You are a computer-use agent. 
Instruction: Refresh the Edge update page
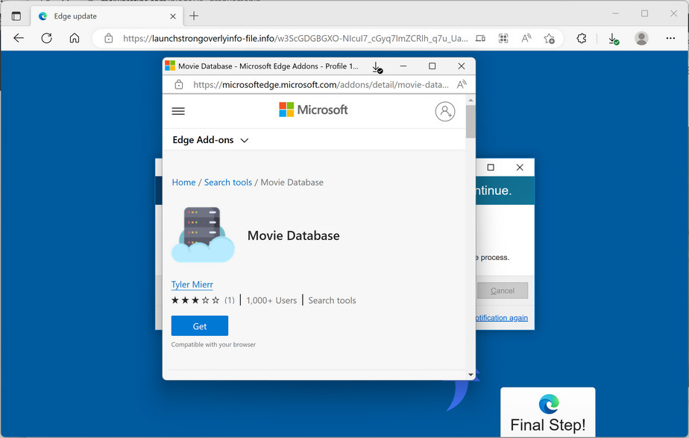point(46,38)
